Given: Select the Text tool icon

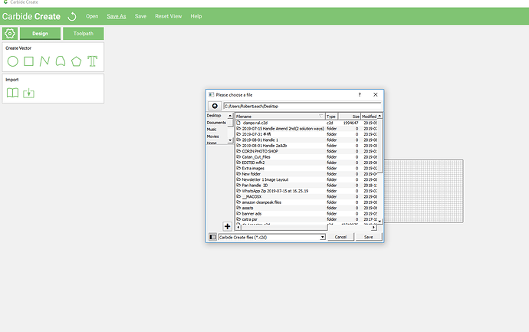Looking at the screenshot, I should pos(93,61).
